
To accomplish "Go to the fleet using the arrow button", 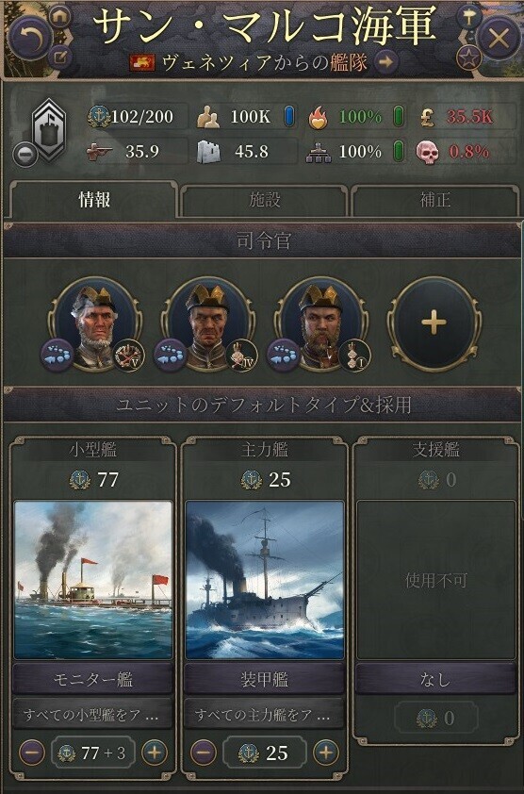I will tap(385, 62).
